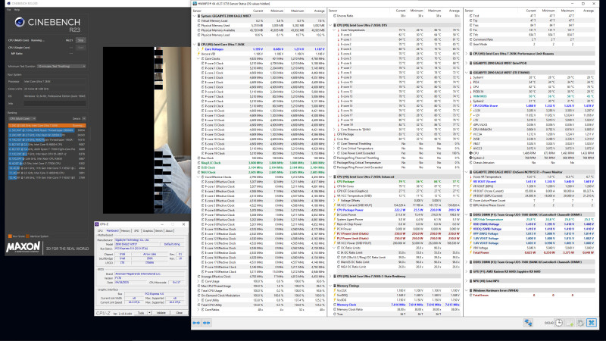The width and height of the screenshot is (606, 341).
Task: Collapse the Core Effective Clocks row
Action: pyautogui.click(x=198, y=177)
